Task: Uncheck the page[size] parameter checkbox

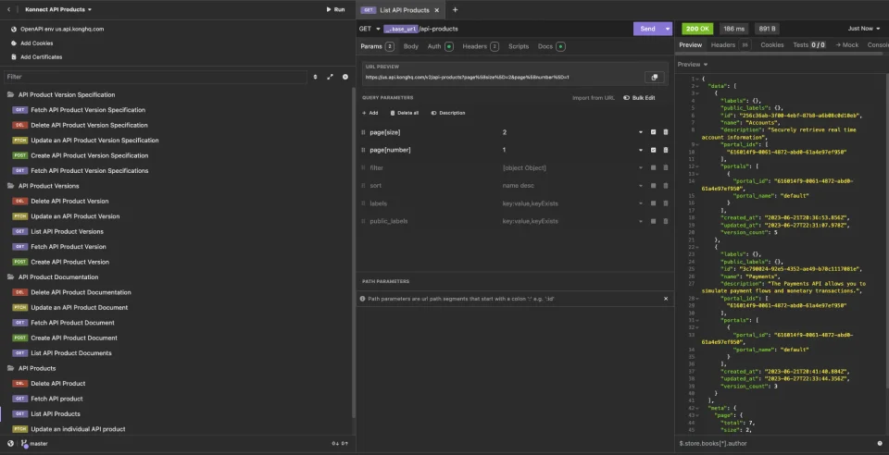Action: pos(653,132)
